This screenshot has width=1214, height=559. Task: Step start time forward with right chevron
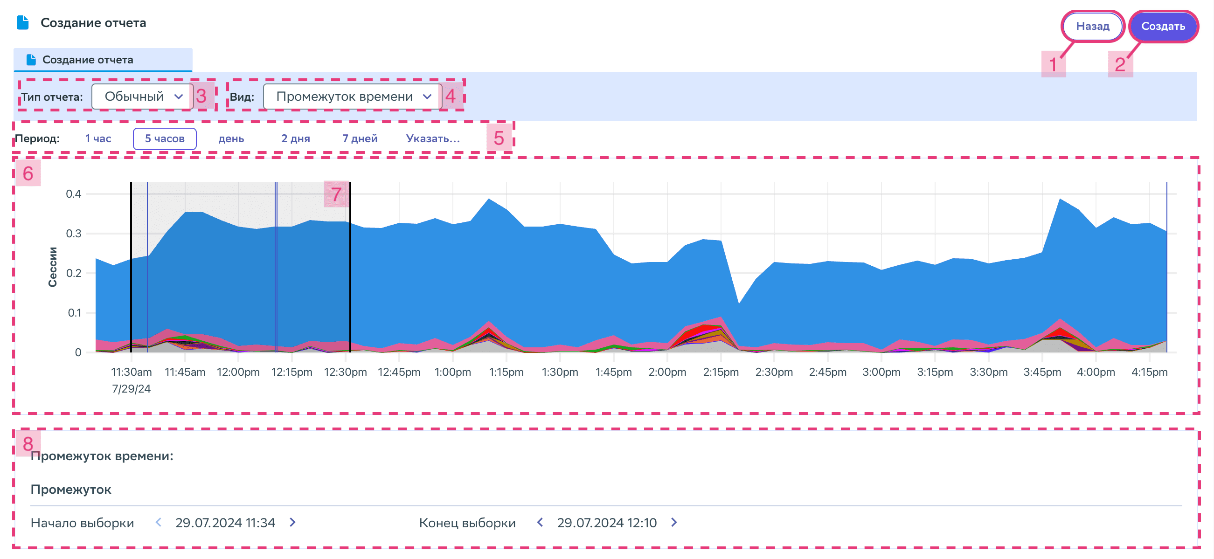pyautogui.click(x=293, y=522)
